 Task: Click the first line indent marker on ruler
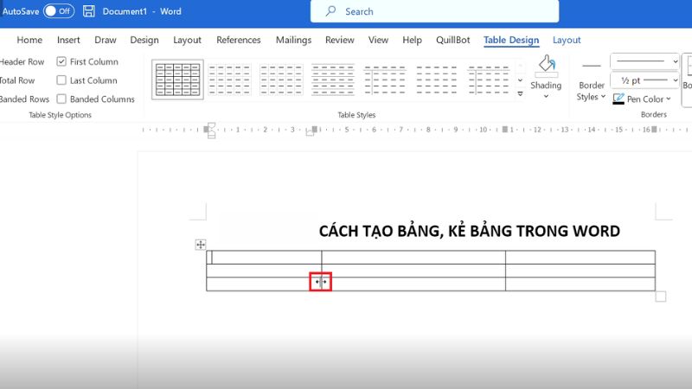[211, 125]
